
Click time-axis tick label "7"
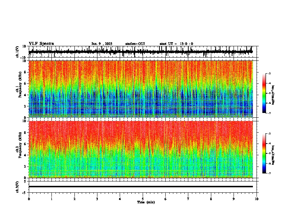(188, 199)
